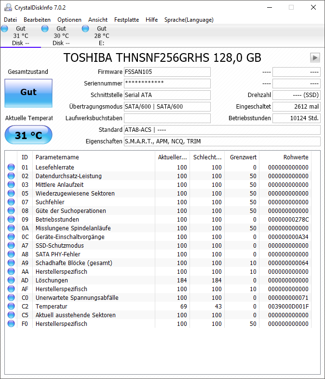Select the Unerwartete Spannungsabfälle parameter name
Image resolution: width=325 pixels, height=379 pixels.
[x=77, y=298]
